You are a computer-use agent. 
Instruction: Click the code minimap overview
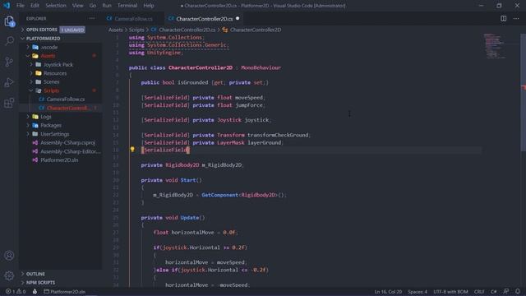[x=495, y=46]
